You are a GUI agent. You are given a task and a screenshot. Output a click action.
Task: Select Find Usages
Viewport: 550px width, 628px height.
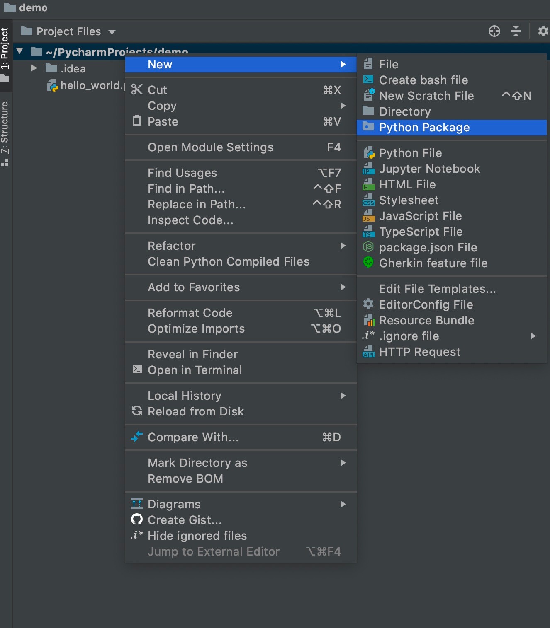pyautogui.click(x=241, y=173)
